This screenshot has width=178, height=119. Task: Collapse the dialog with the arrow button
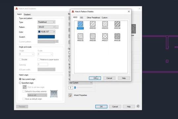click(x=138, y=106)
